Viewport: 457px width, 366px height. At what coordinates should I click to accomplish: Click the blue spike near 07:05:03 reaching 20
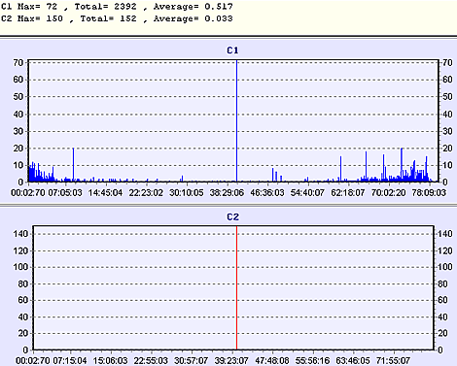(73, 165)
